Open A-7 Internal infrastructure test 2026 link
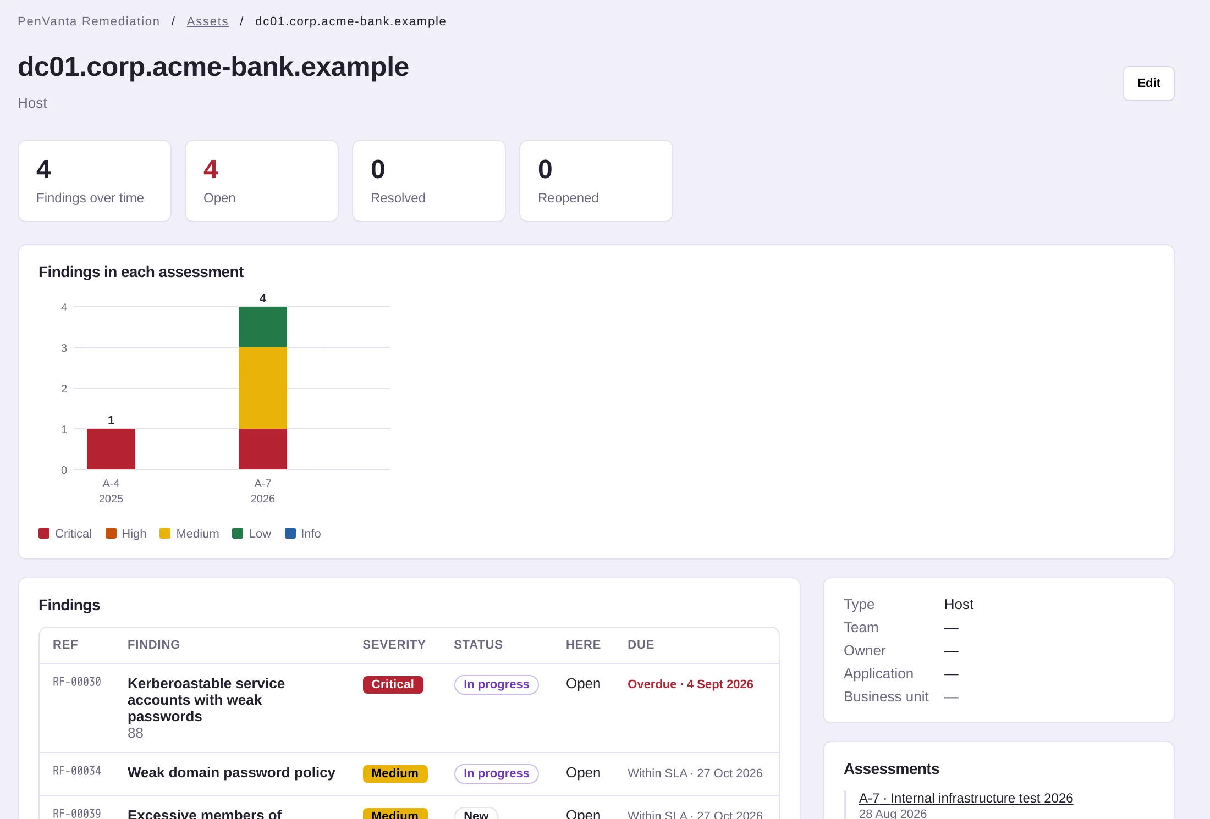 [966, 798]
